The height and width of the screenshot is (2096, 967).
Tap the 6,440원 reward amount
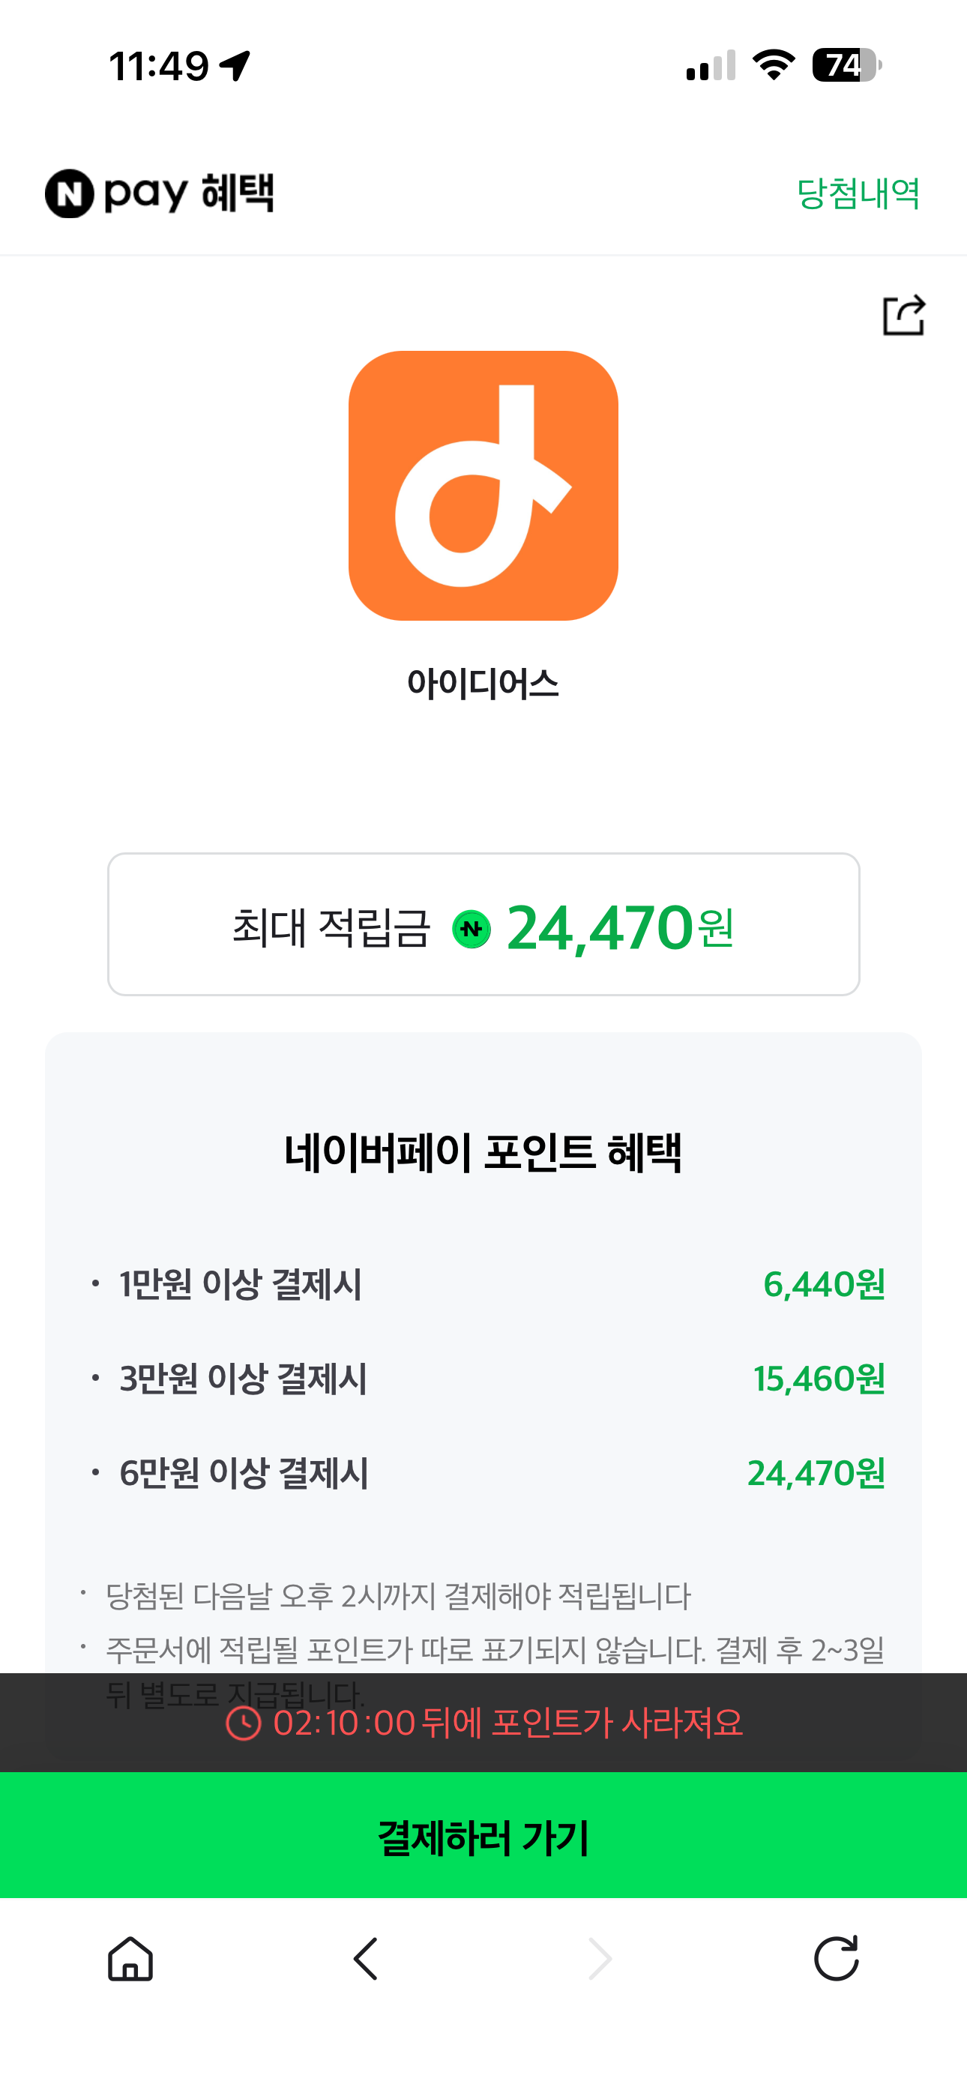pos(824,1284)
